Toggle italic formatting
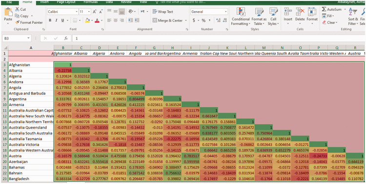 coord(56,20)
